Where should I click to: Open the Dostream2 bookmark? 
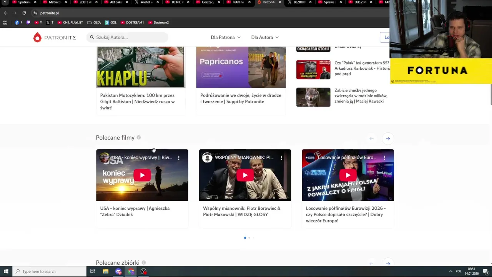158,22
